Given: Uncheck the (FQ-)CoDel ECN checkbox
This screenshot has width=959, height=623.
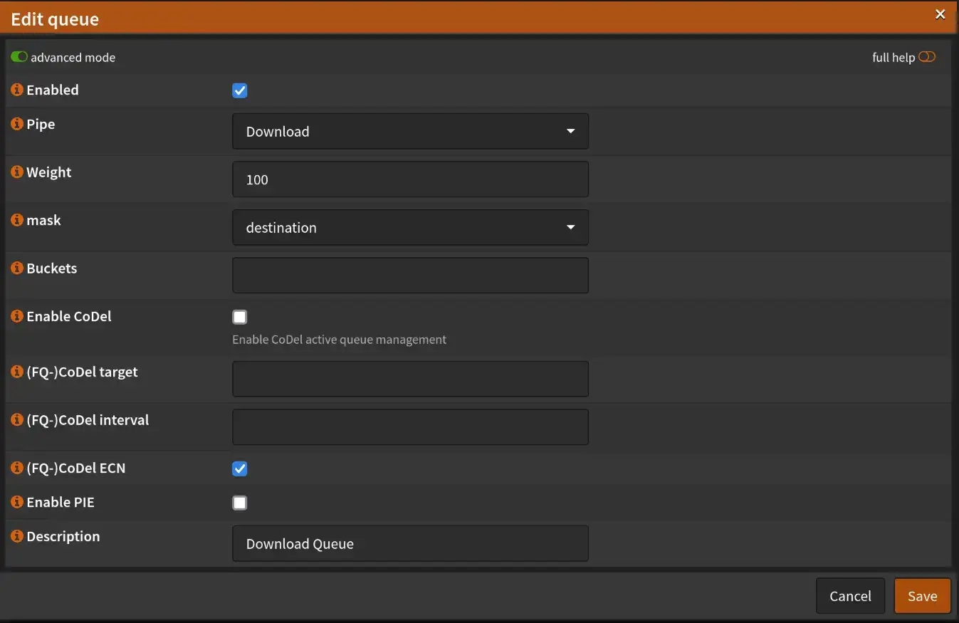Looking at the screenshot, I should 240,468.
